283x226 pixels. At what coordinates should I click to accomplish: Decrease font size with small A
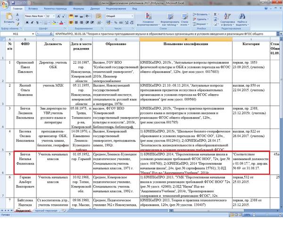click(x=64, y=16)
